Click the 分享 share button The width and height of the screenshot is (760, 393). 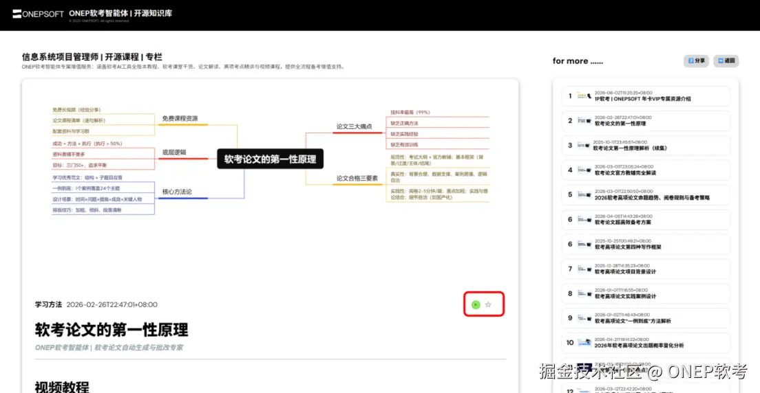696,61
